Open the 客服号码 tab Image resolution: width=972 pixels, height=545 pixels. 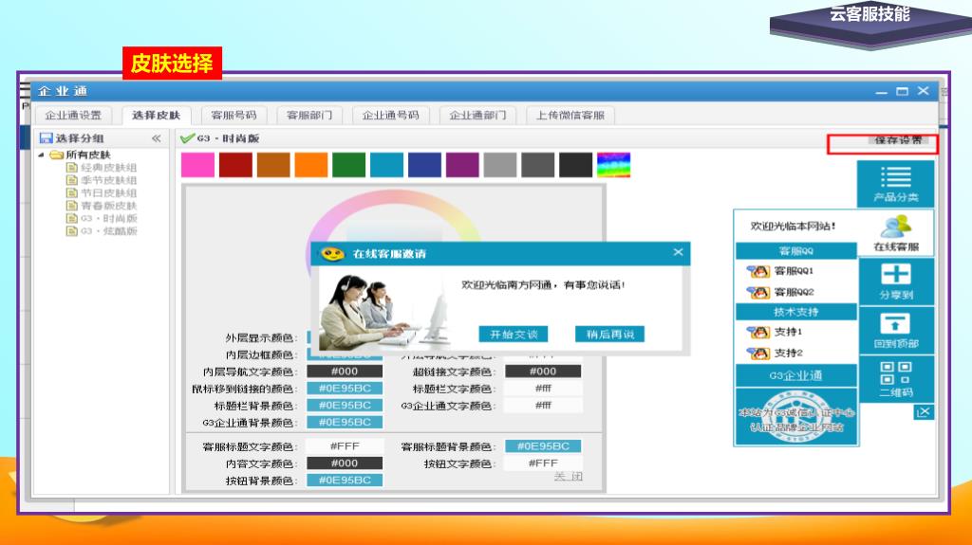[234, 116]
